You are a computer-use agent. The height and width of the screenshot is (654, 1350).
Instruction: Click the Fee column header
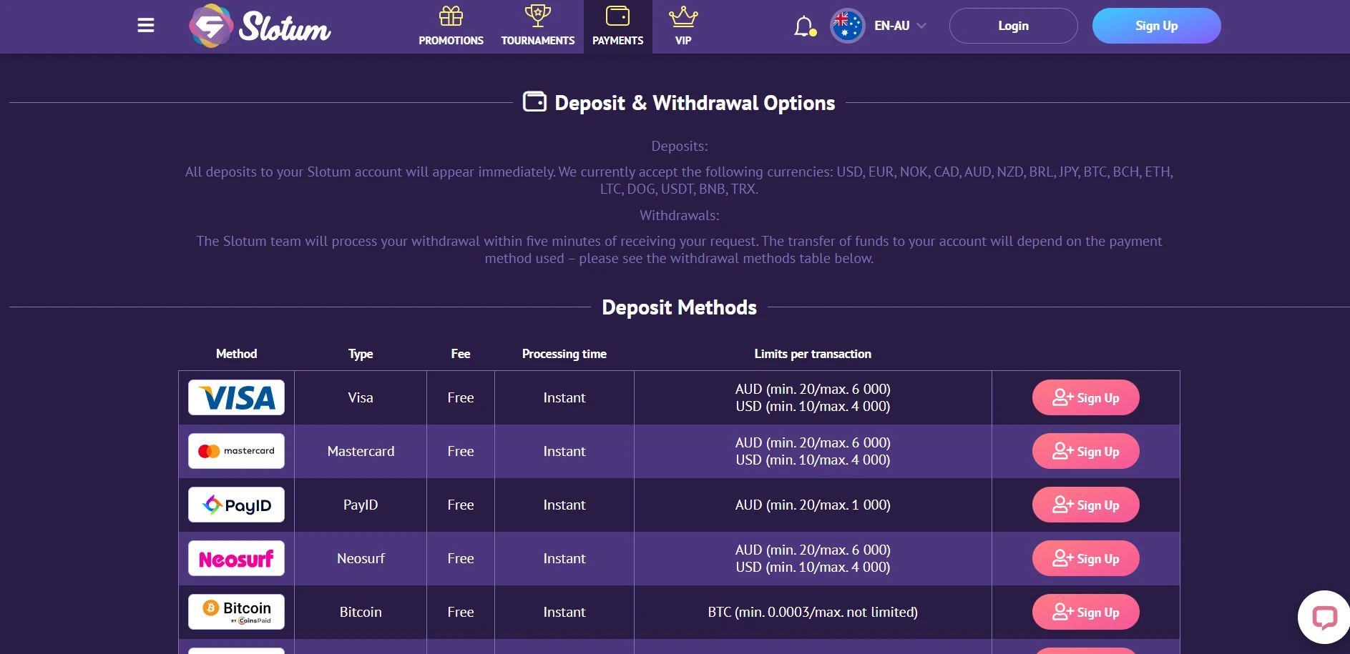461,354
